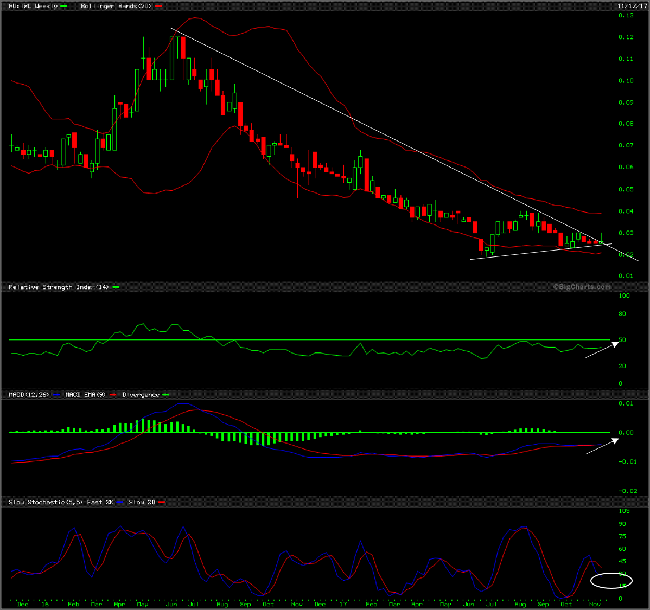Click the 0.08 price axis value
The width and height of the screenshot is (650, 610).
click(626, 124)
